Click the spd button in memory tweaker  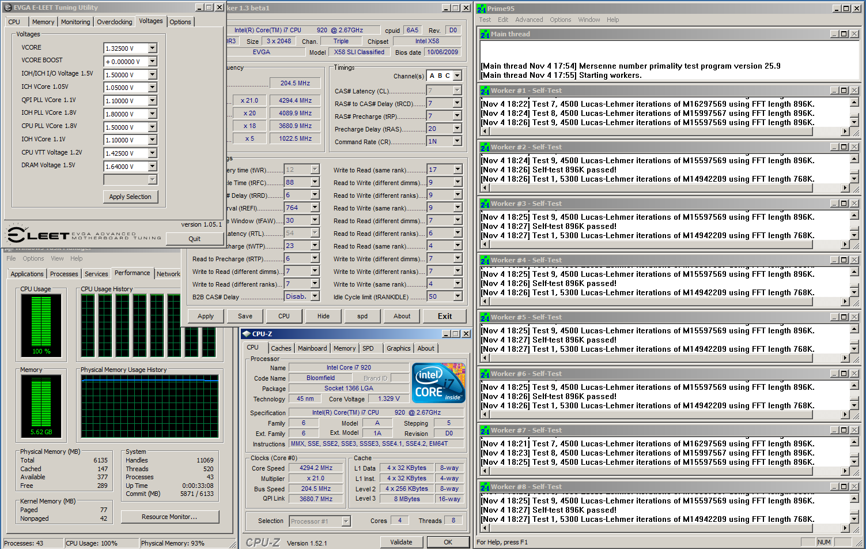pyautogui.click(x=362, y=316)
